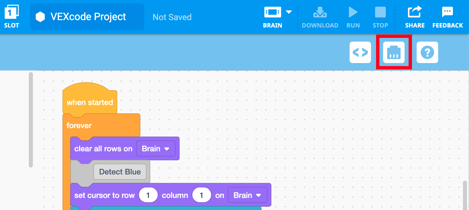Click the VEXcode Project name button
469x210 pixels.
pyautogui.click(x=87, y=17)
